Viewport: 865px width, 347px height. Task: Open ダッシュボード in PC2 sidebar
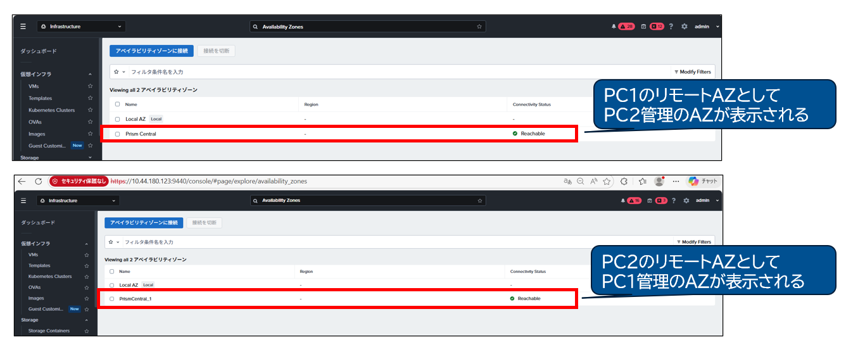click(x=38, y=223)
